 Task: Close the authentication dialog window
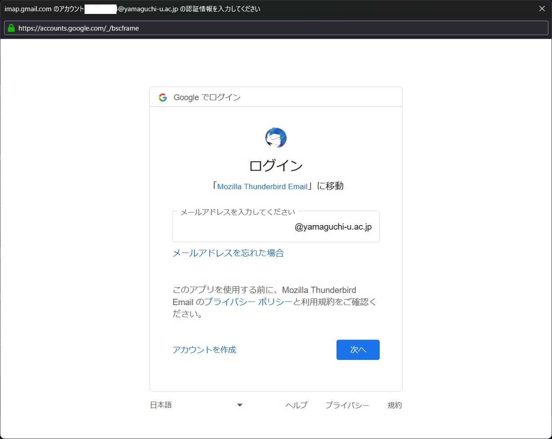click(x=542, y=9)
